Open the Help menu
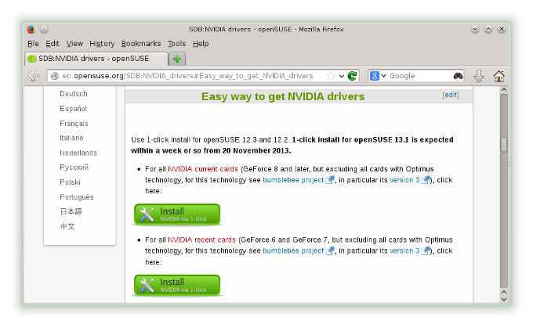The image size is (533, 328). (x=201, y=44)
